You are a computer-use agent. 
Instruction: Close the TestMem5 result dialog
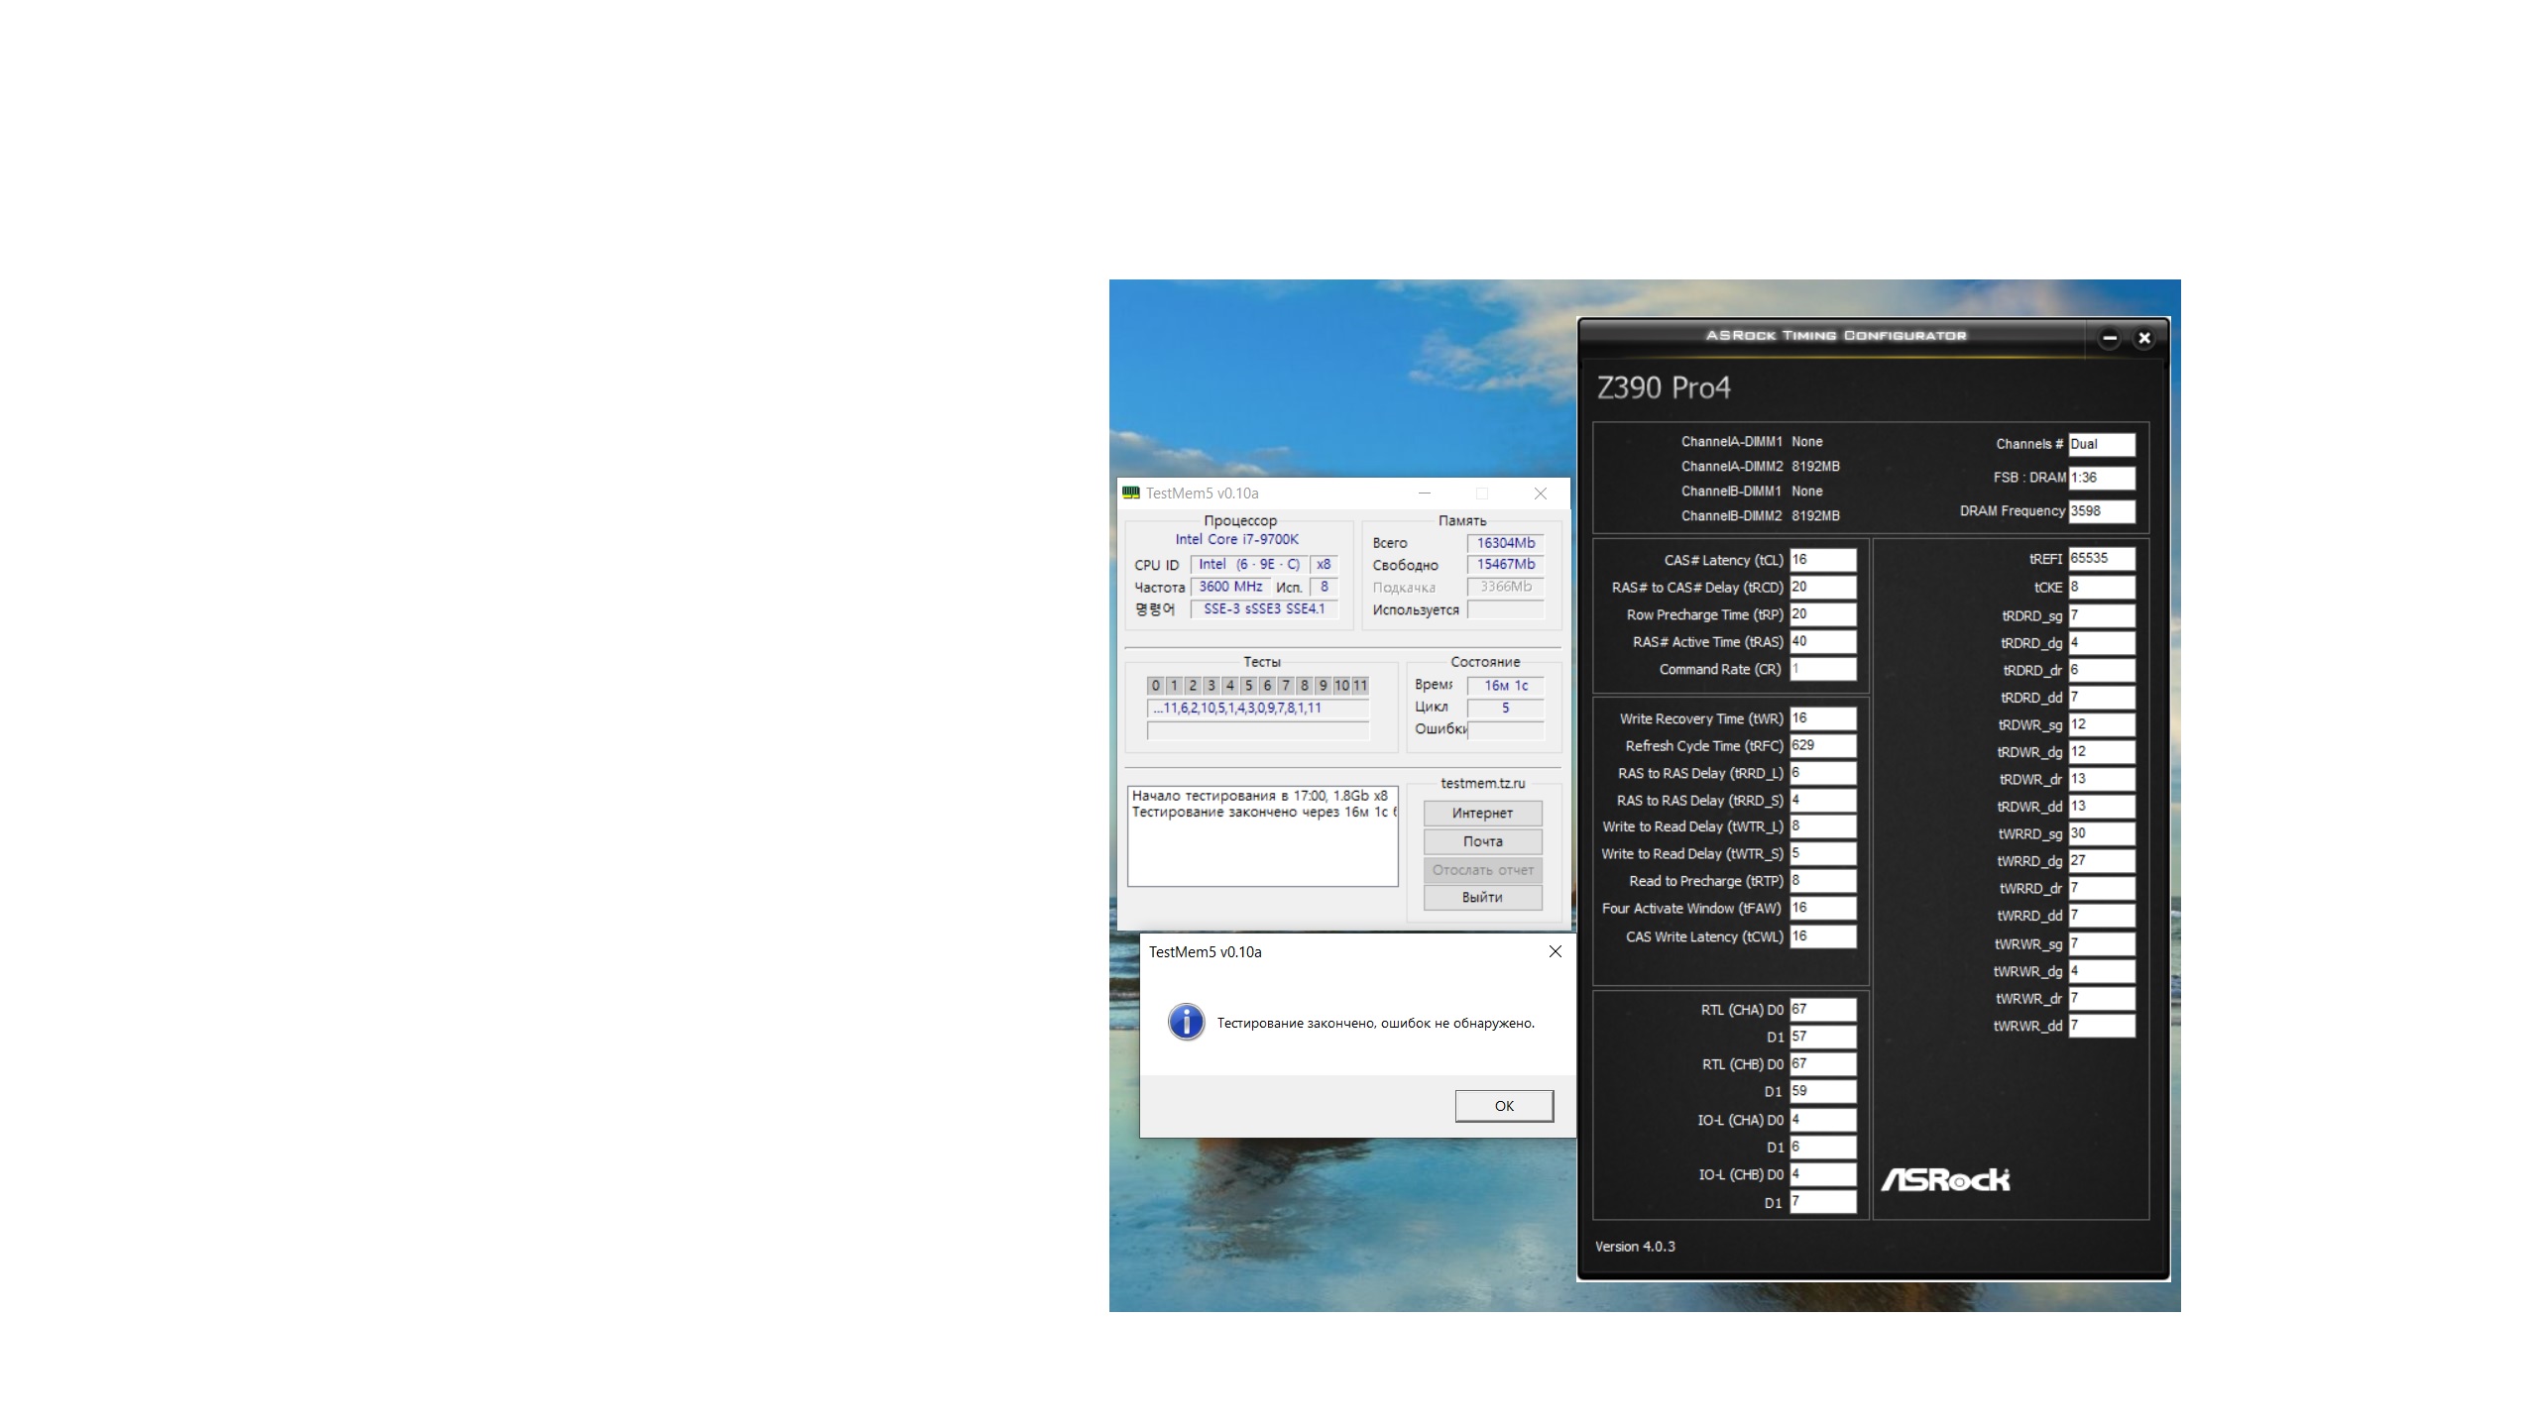point(1555,951)
